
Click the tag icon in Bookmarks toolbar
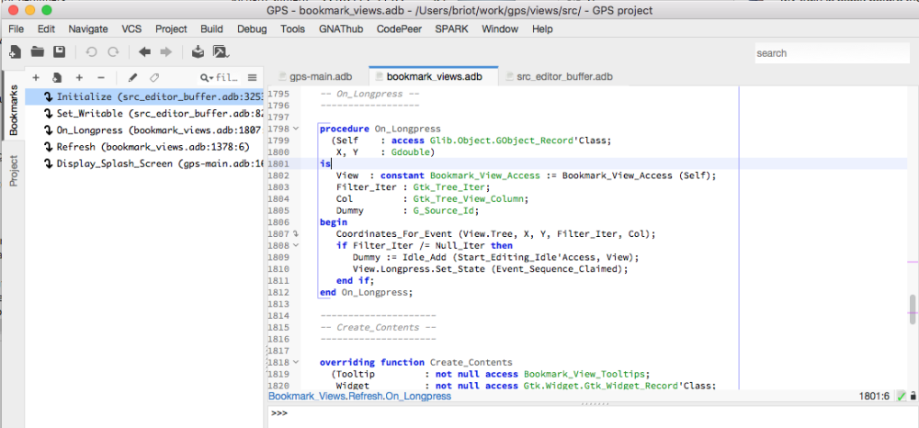(x=153, y=78)
